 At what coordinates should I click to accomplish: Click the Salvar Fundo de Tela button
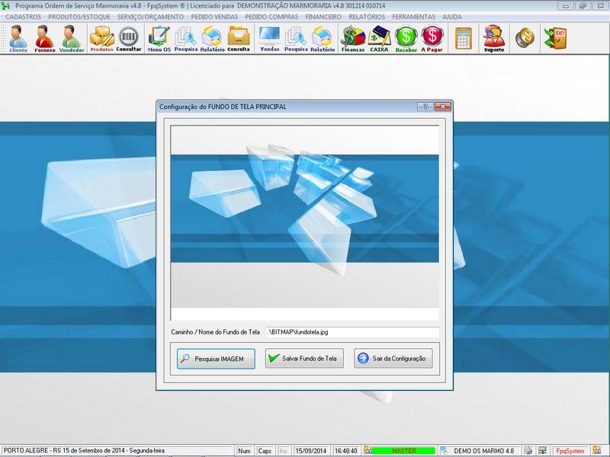point(304,358)
